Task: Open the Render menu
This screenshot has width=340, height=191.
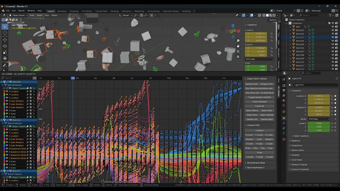Action: (22, 11)
